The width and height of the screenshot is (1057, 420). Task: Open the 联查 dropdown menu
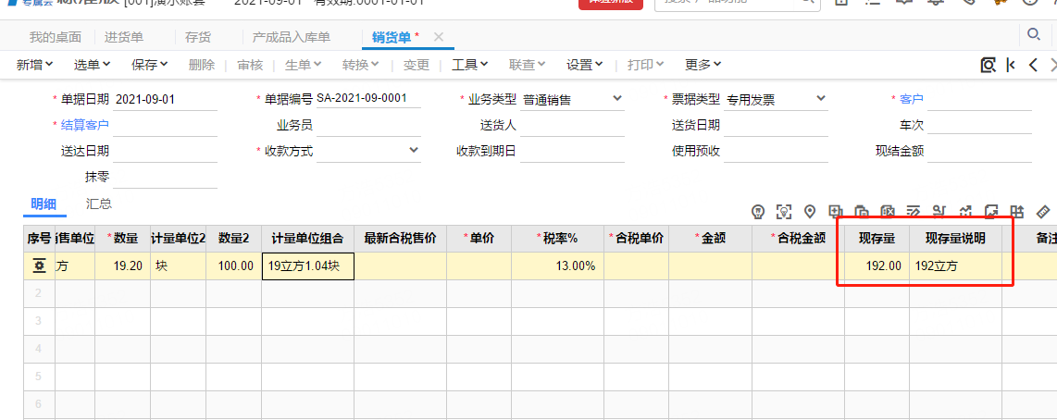tap(528, 65)
